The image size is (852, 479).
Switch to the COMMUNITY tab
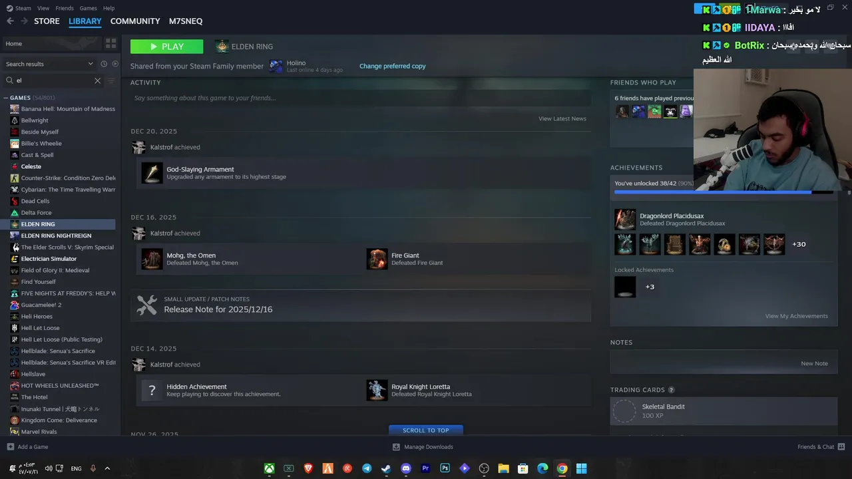tap(135, 21)
